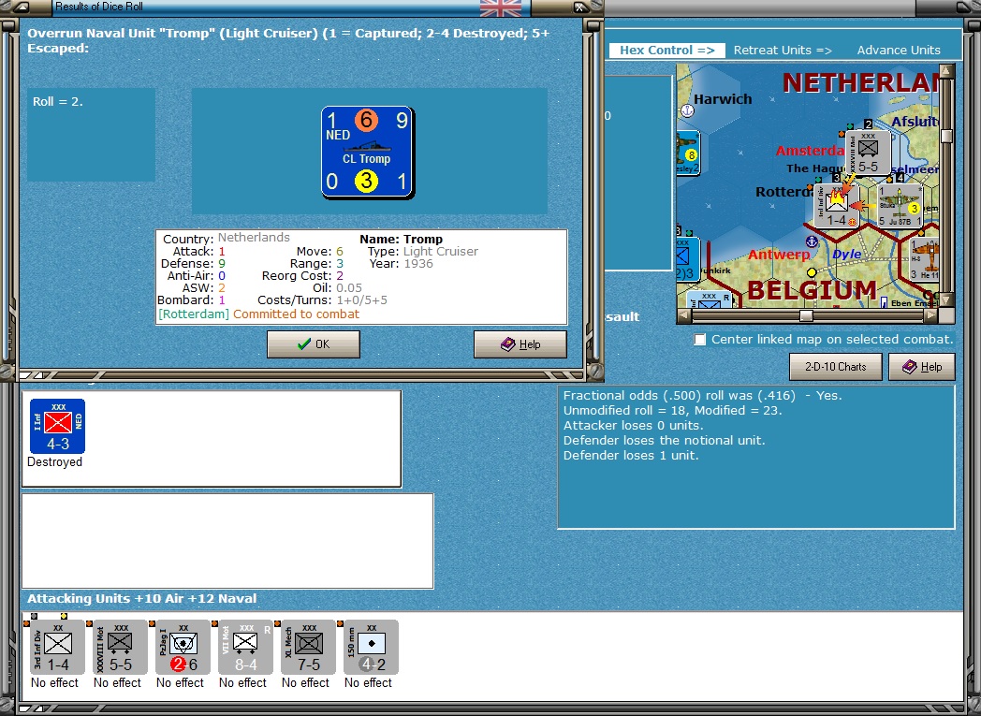981x716 pixels.
Task: Click the Harwich port anchor symbol
Action: tap(687, 110)
